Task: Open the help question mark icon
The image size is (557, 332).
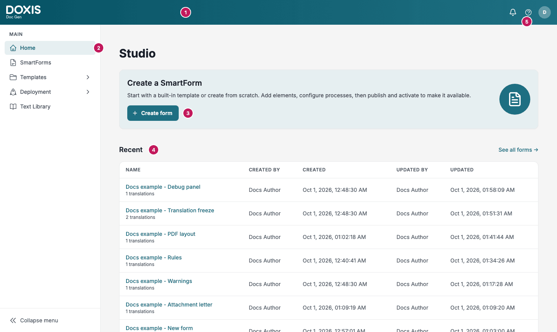Action: (528, 12)
